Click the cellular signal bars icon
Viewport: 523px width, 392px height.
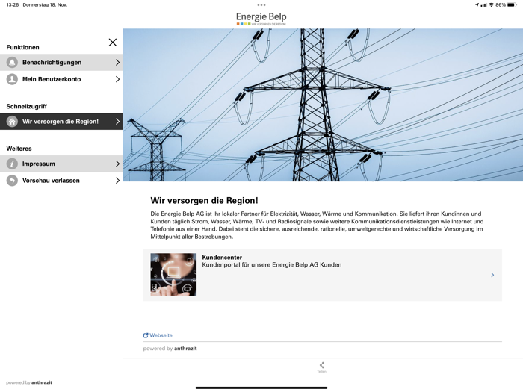[483, 5]
